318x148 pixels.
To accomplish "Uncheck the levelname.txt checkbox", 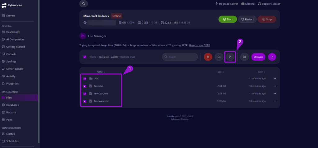I will pos(85,101).
